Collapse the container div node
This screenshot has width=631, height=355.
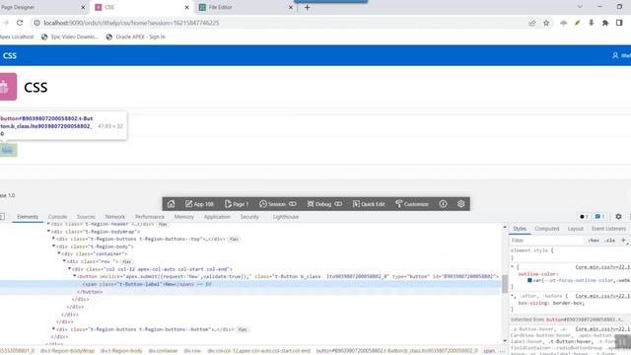click(x=59, y=253)
